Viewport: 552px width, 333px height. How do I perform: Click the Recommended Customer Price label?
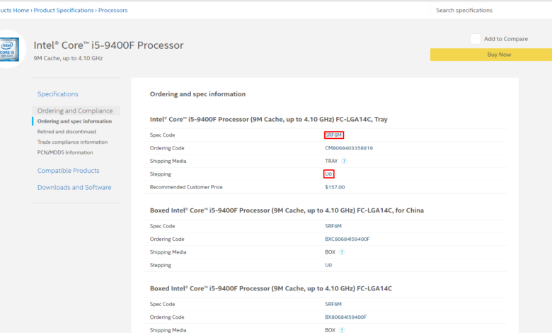pyautogui.click(x=186, y=187)
